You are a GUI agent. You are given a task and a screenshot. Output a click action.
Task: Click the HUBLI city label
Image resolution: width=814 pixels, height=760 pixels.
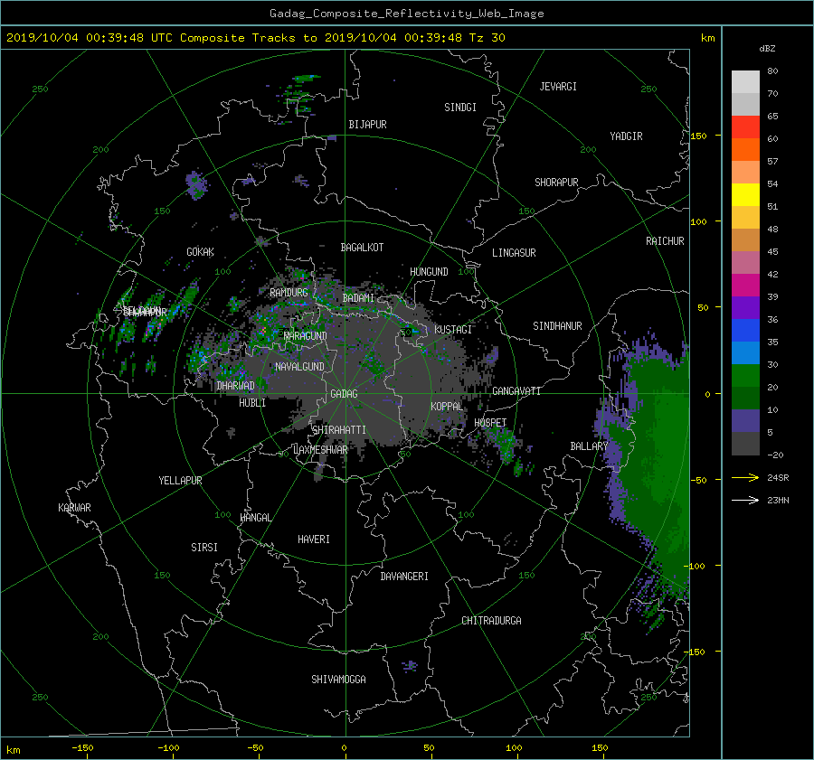(x=252, y=403)
